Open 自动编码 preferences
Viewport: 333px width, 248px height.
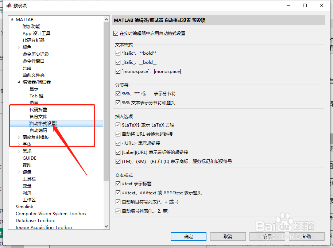pyautogui.click(x=38, y=130)
